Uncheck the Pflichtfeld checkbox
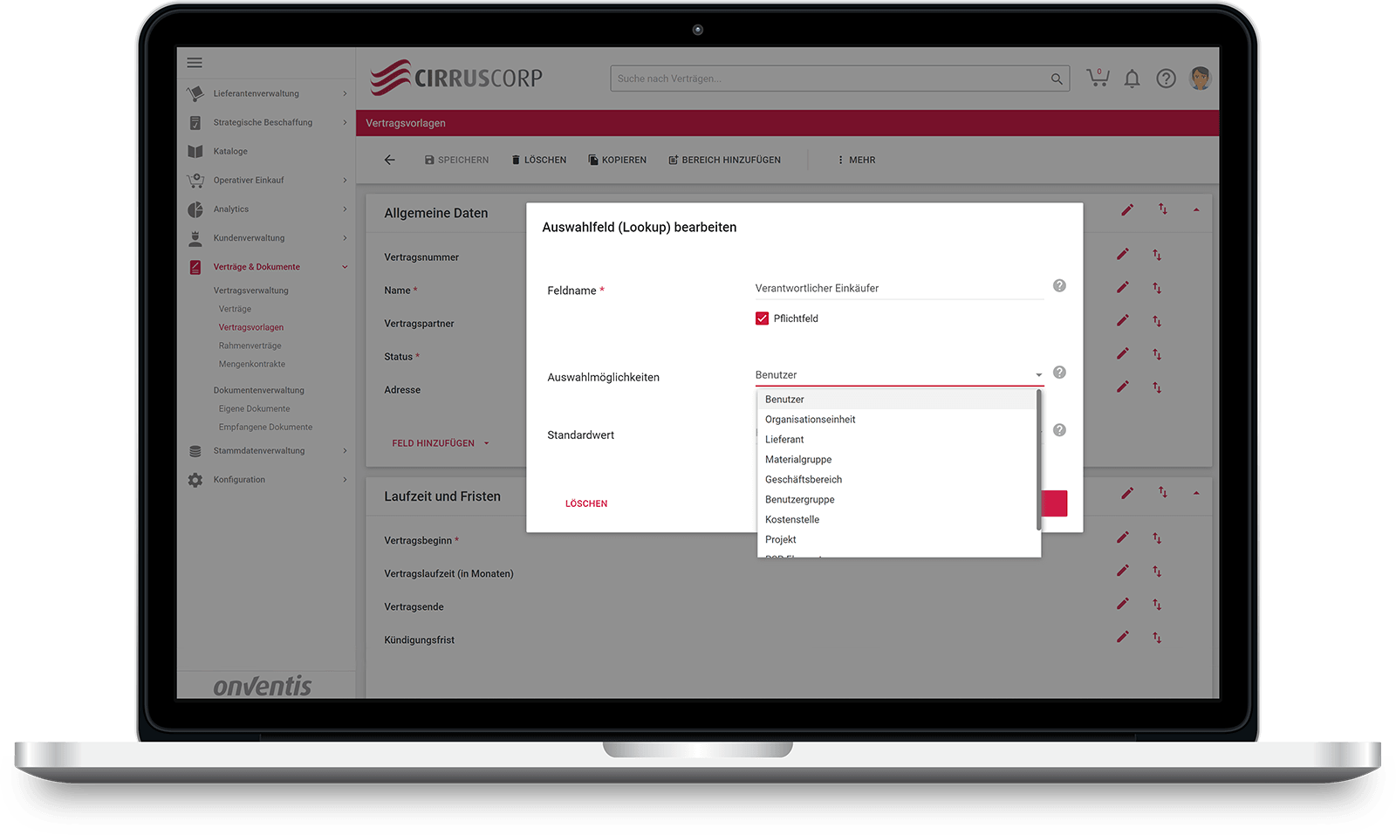The height and width of the screenshot is (835, 1396). 762,318
